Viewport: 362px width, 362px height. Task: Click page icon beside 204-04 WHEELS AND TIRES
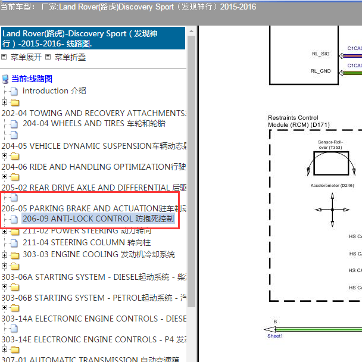[x=14, y=124]
